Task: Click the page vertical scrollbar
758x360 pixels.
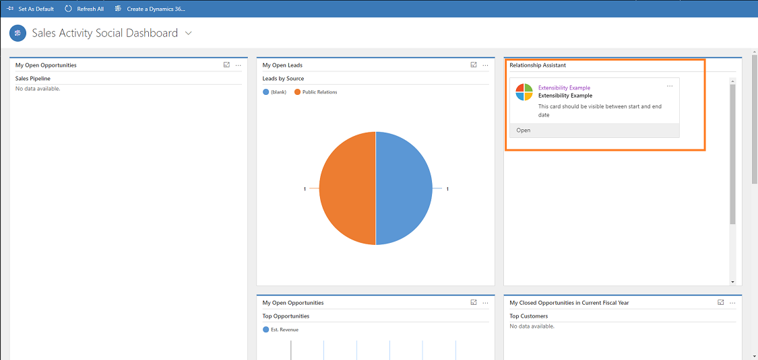Action: coord(755,118)
